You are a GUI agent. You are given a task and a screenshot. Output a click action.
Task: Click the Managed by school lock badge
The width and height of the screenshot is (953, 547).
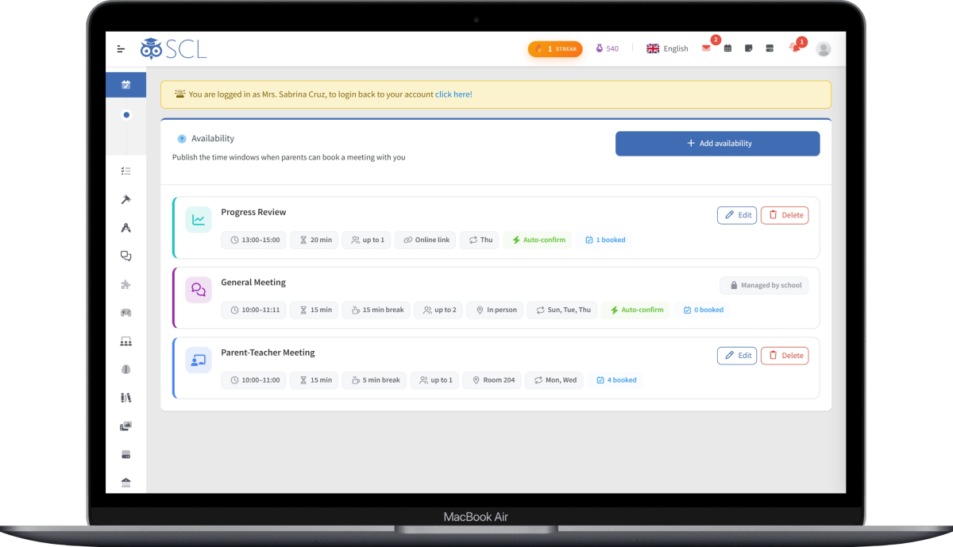click(764, 285)
